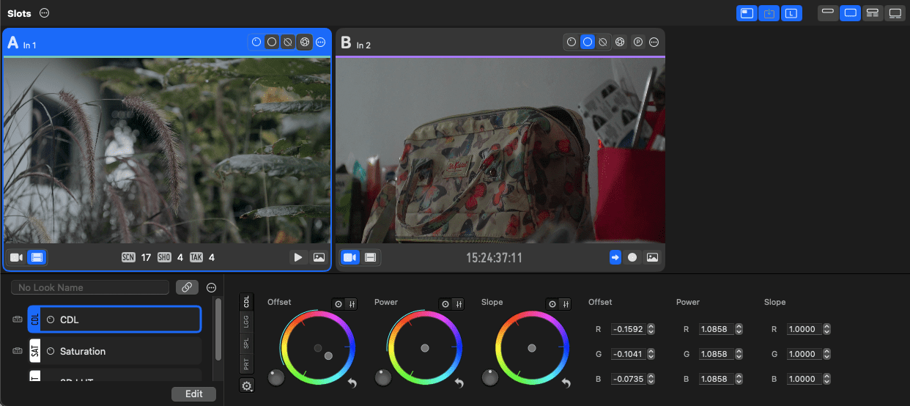Open the look more options menu
This screenshot has width=910, height=406.
tap(212, 287)
